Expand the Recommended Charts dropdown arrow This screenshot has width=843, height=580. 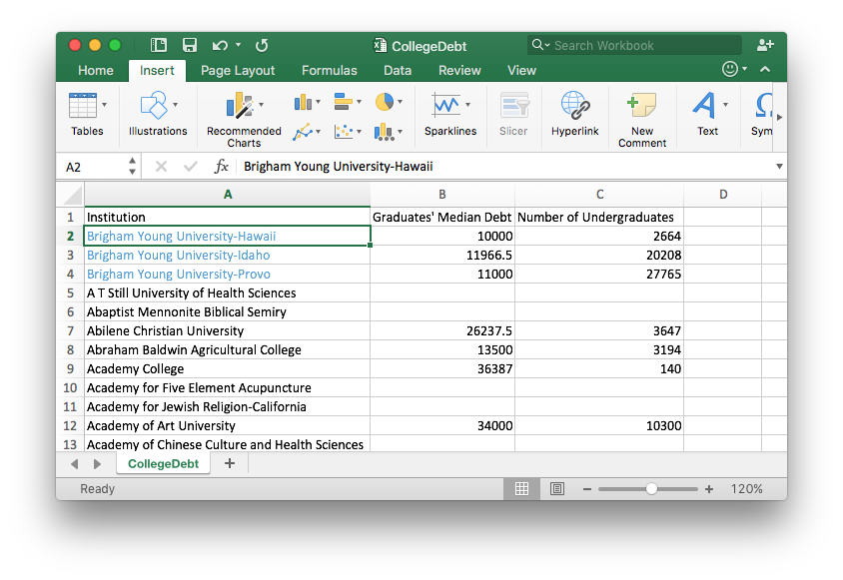coord(262,105)
